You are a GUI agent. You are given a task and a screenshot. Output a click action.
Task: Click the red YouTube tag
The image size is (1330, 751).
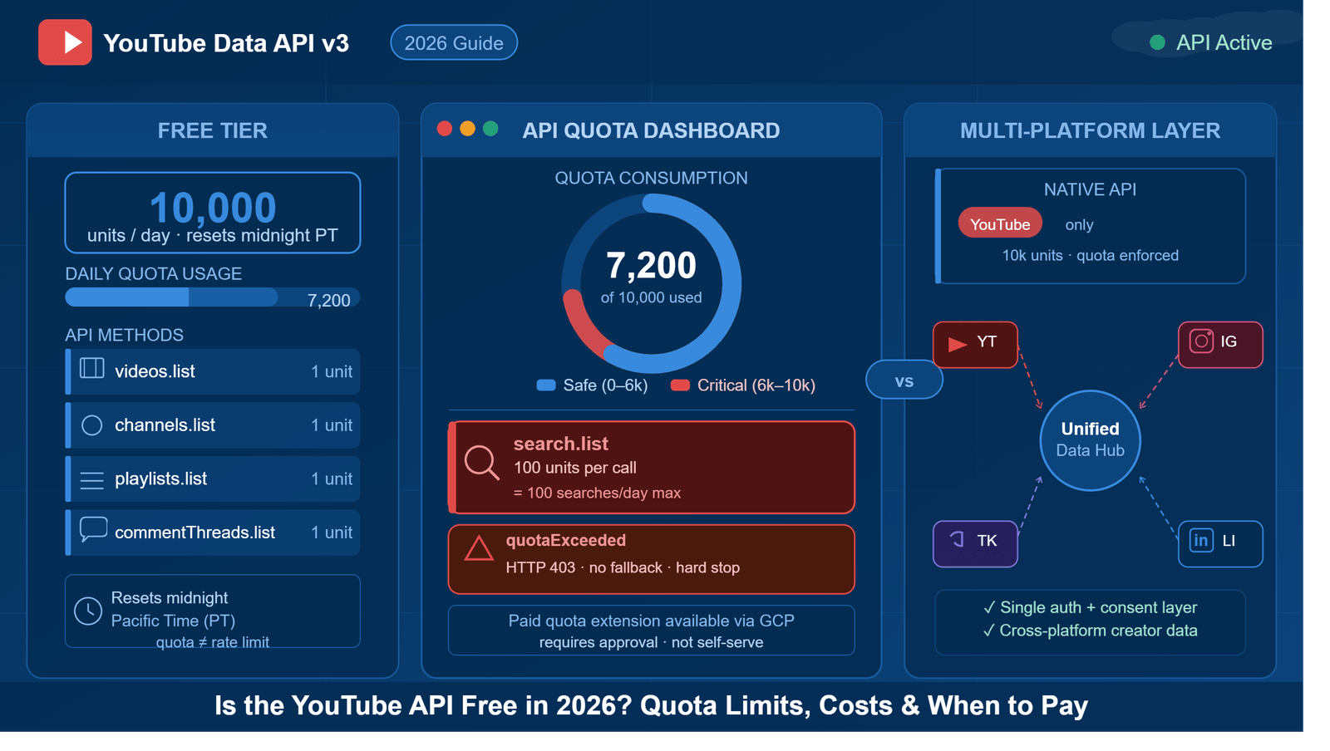(1000, 223)
